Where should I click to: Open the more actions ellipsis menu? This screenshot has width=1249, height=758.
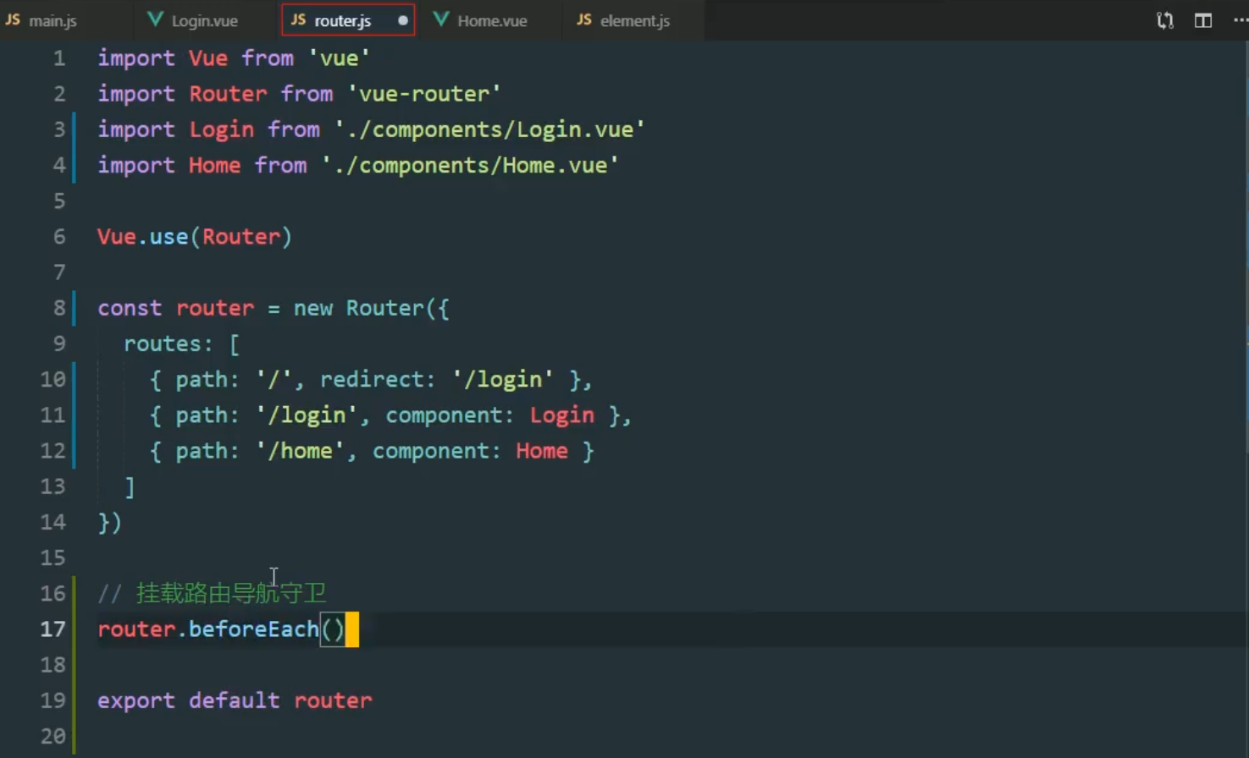tap(1241, 20)
